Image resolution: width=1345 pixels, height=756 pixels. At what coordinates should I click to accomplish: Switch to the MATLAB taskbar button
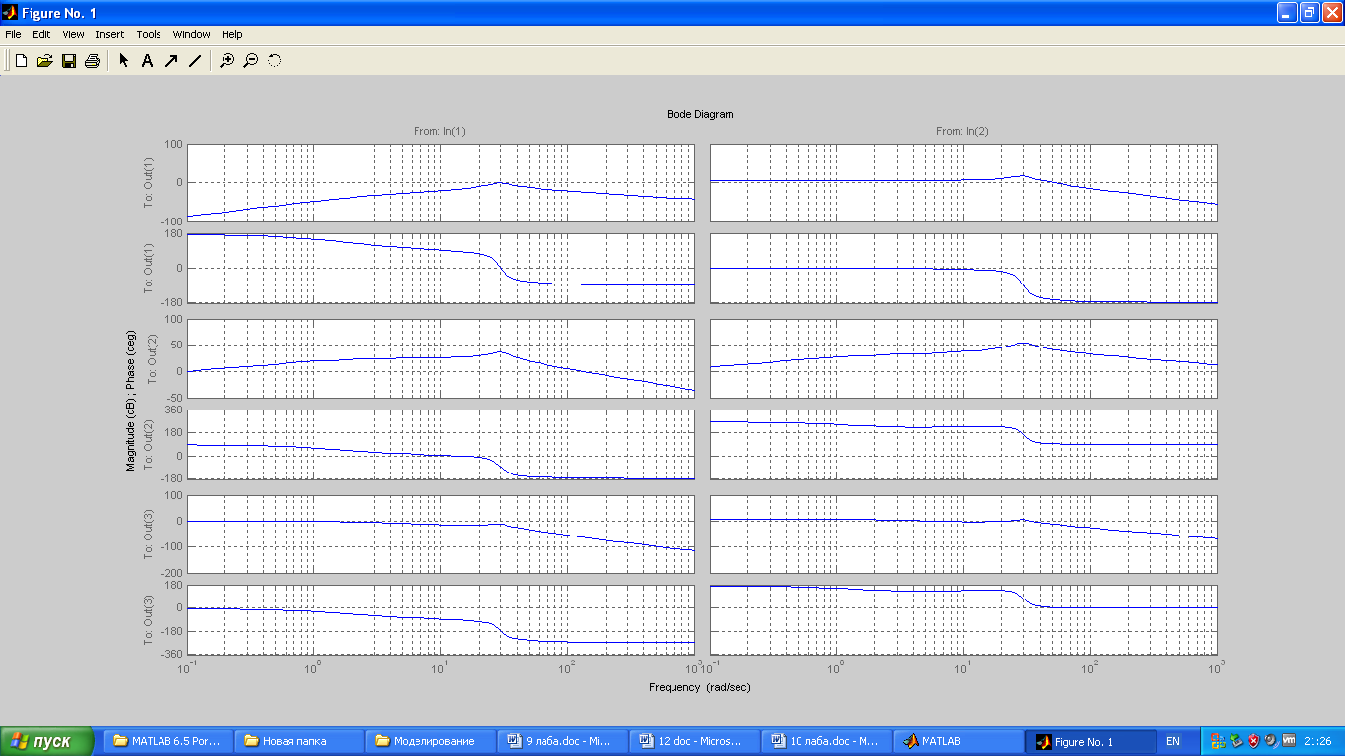[x=957, y=741]
